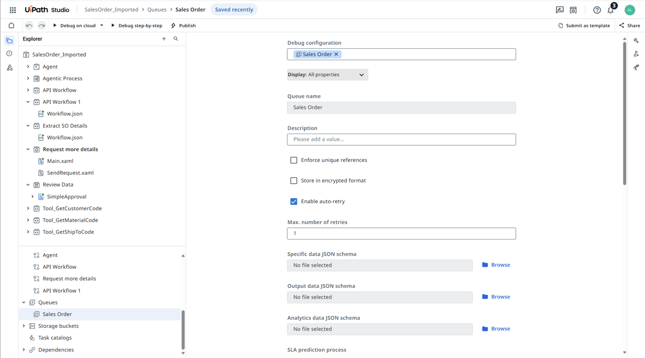Click the home icon in toolbar
The image size is (645, 358).
(11, 25)
